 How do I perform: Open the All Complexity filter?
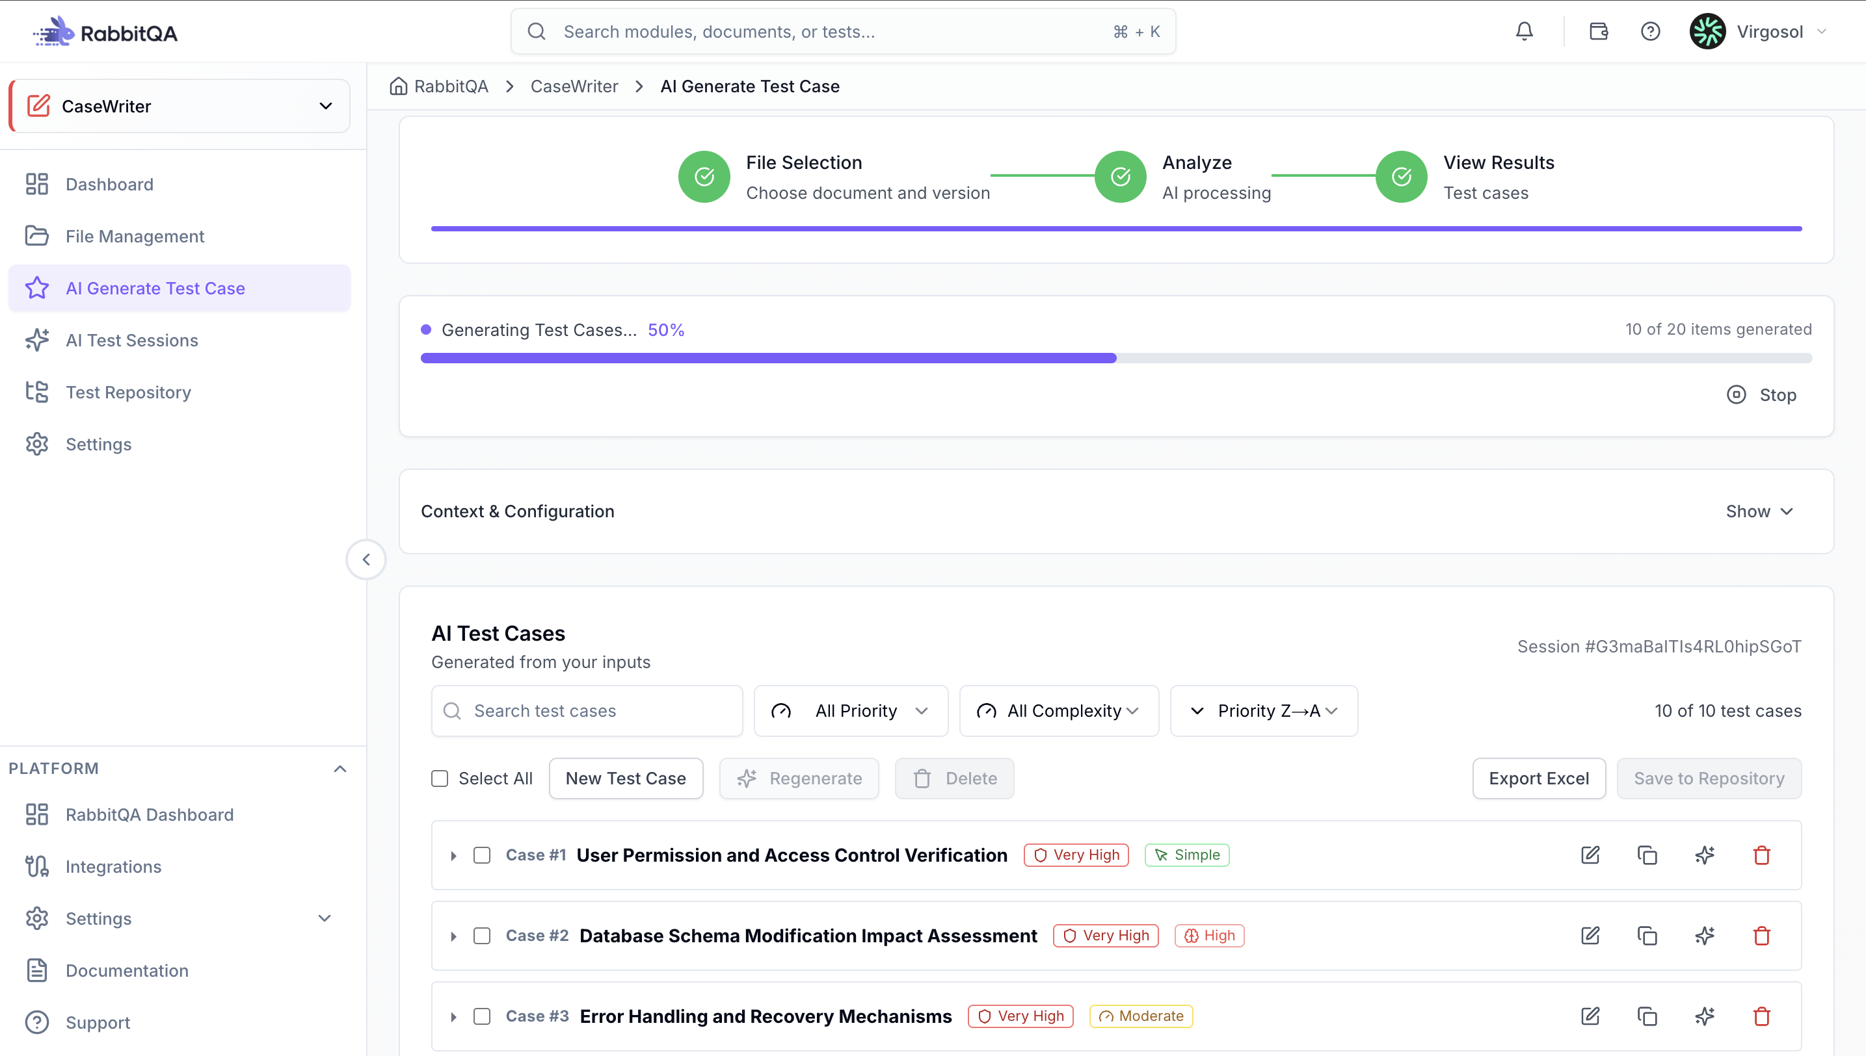click(1059, 711)
